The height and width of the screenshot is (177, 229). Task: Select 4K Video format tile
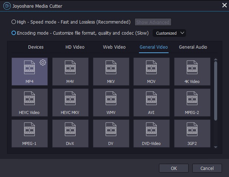pos(192,71)
